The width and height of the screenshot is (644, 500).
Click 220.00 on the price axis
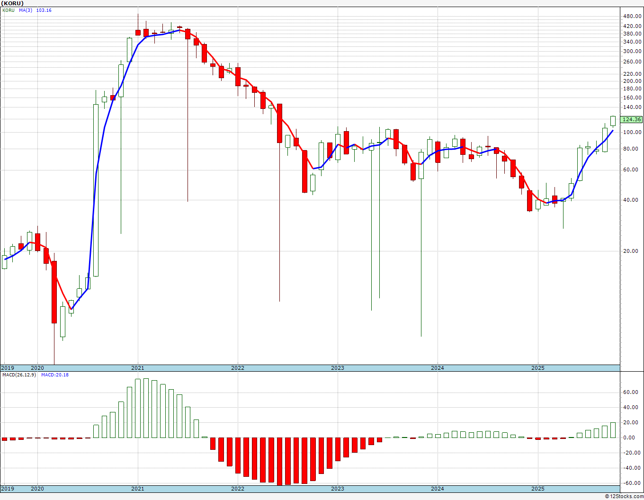[633, 74]
